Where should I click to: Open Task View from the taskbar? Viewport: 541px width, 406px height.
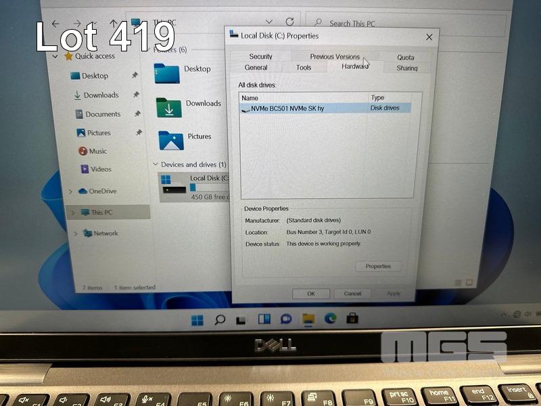pos(241,319)
